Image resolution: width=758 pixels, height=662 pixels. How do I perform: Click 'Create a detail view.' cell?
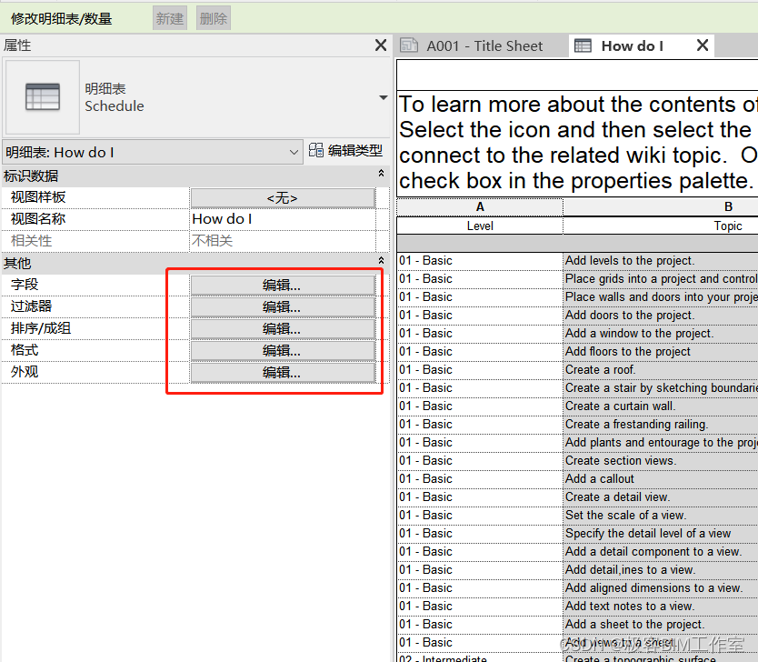pos(661,497)
